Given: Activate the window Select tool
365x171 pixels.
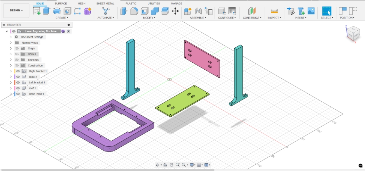Looking at the screenshot, I should point(327,11).
